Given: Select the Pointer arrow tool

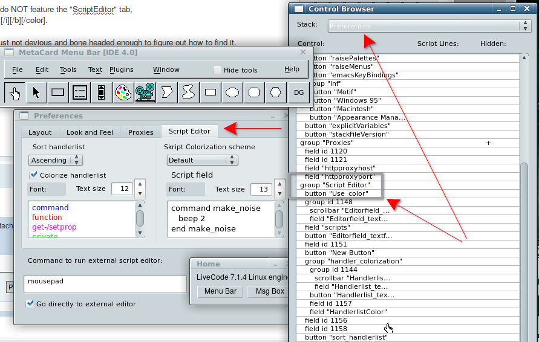Looking at the screenshot, I should pyautogui.click(x=36, y=92).
